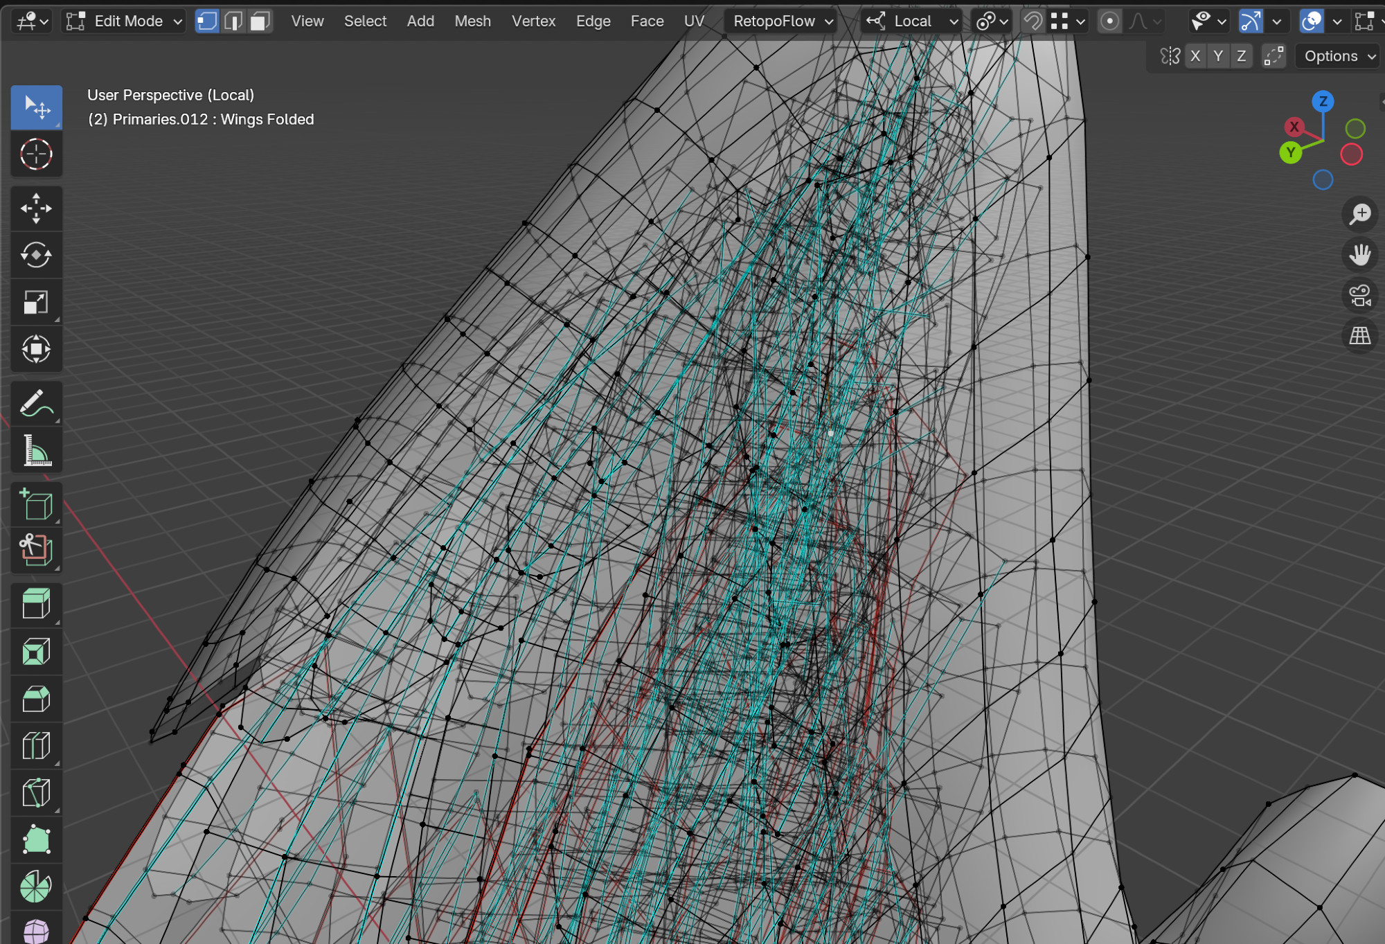Switch to face select mode
This screenshot has height=944, width=1385.
(x=260, y=21)
